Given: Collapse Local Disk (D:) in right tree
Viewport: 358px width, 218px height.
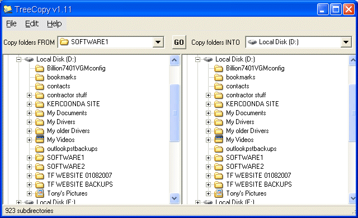Looking at the screenshot, I should point(197,59).
